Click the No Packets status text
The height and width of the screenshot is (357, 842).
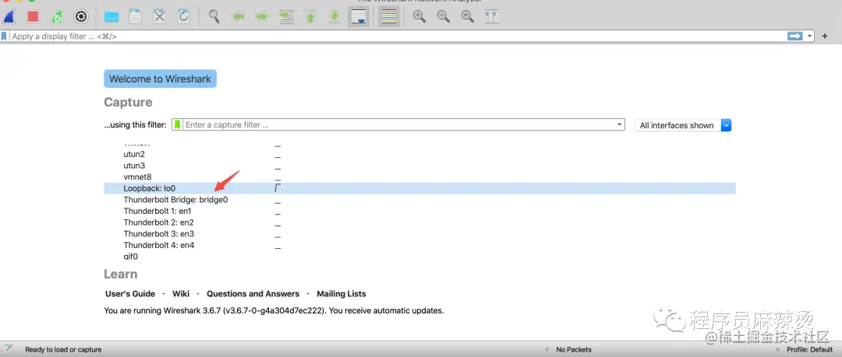[x=574, y=349]
